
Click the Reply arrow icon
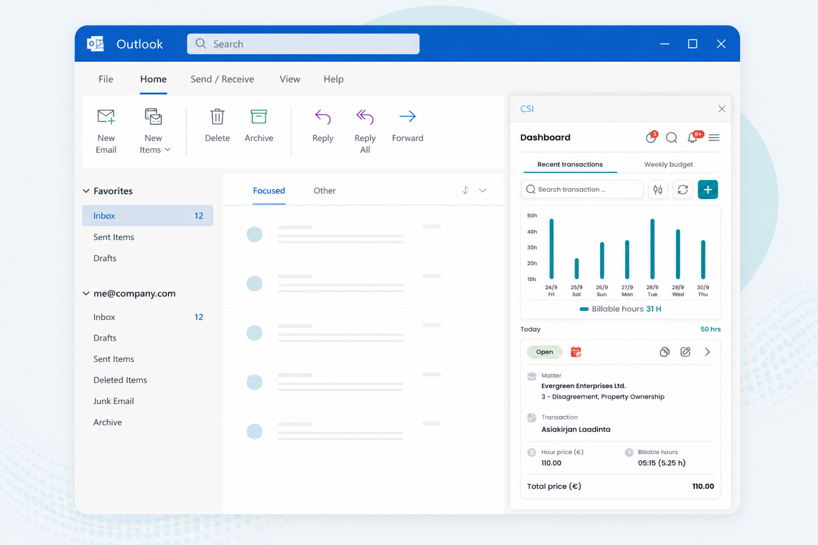pos(322,117)
